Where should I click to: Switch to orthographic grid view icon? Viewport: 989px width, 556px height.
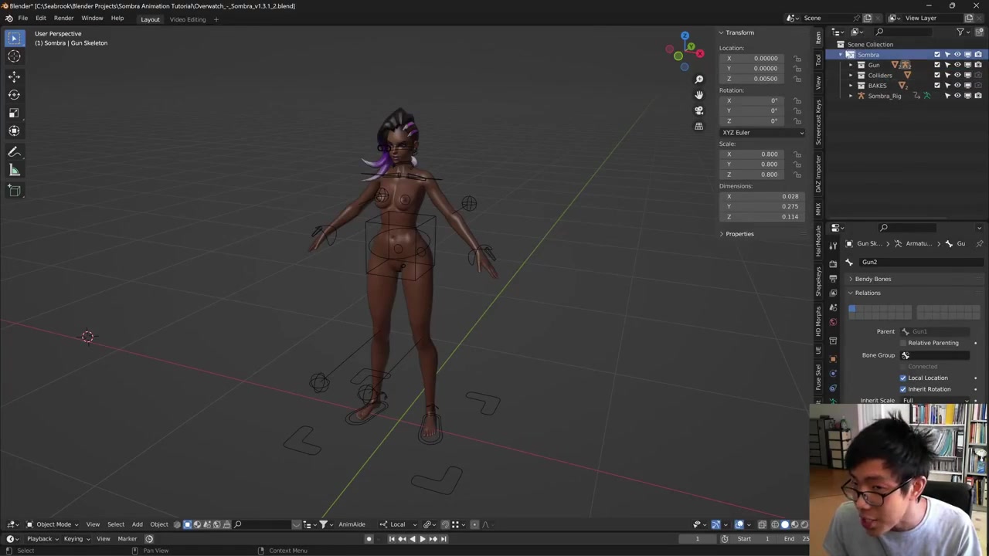[698, 126]
